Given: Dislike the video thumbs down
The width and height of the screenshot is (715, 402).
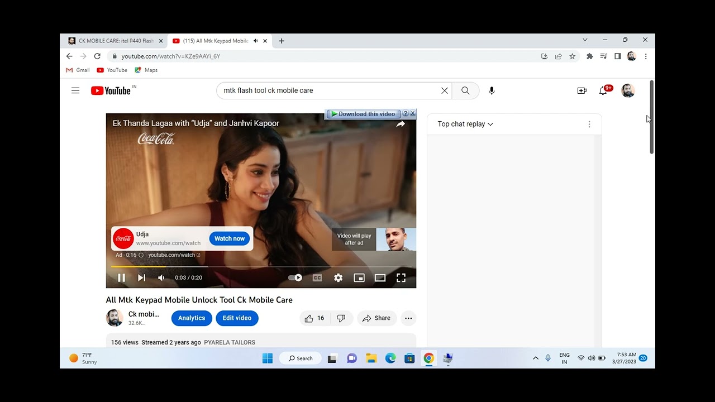Looking at the screenshot, I should pos(341,318).
